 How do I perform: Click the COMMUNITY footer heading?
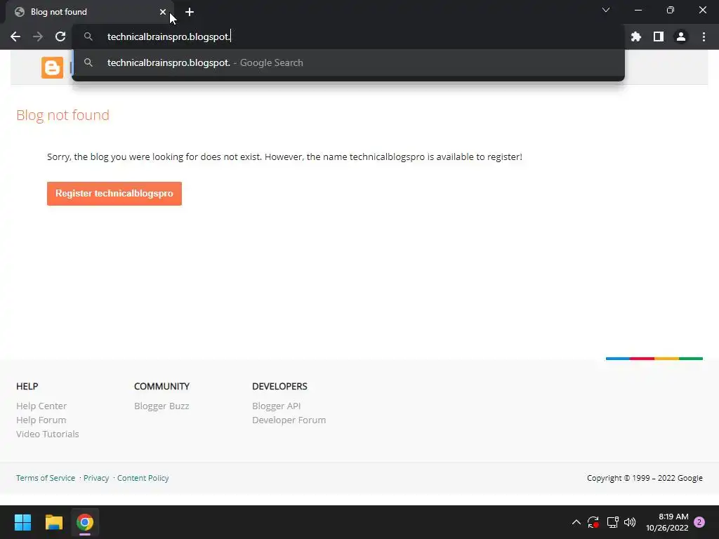click(x=162, y=387)
